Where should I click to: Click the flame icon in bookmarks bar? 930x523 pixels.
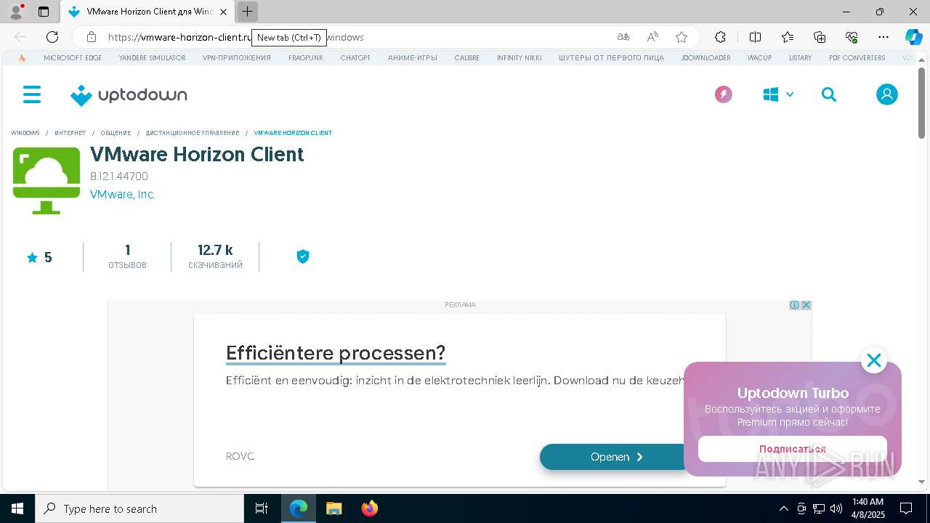point(22,58)
